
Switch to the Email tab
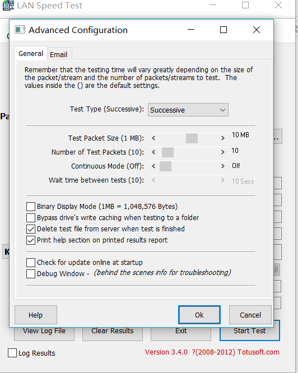(58, 54)
